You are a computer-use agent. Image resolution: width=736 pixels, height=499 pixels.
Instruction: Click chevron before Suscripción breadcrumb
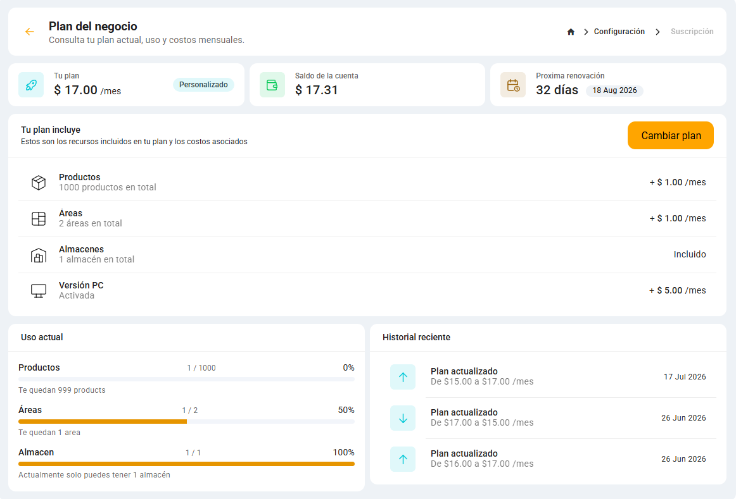657,32
